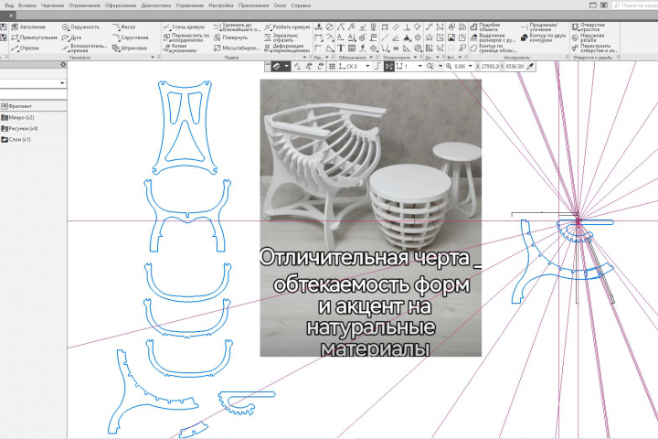The height and width of the screenshot is (439, 658).
Task: Toggle orthogonal drawing mode button
Action: pos(377,67)
